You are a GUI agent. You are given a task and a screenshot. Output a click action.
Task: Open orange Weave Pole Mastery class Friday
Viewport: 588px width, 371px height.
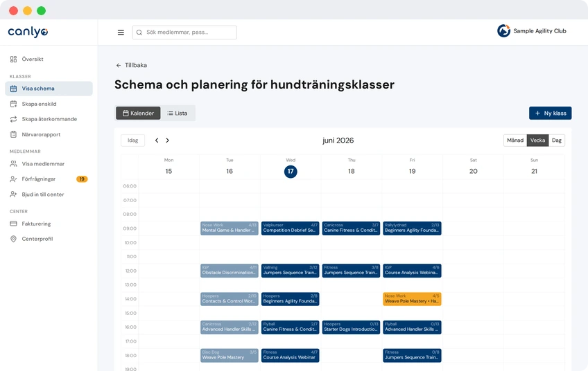(412, 299)
